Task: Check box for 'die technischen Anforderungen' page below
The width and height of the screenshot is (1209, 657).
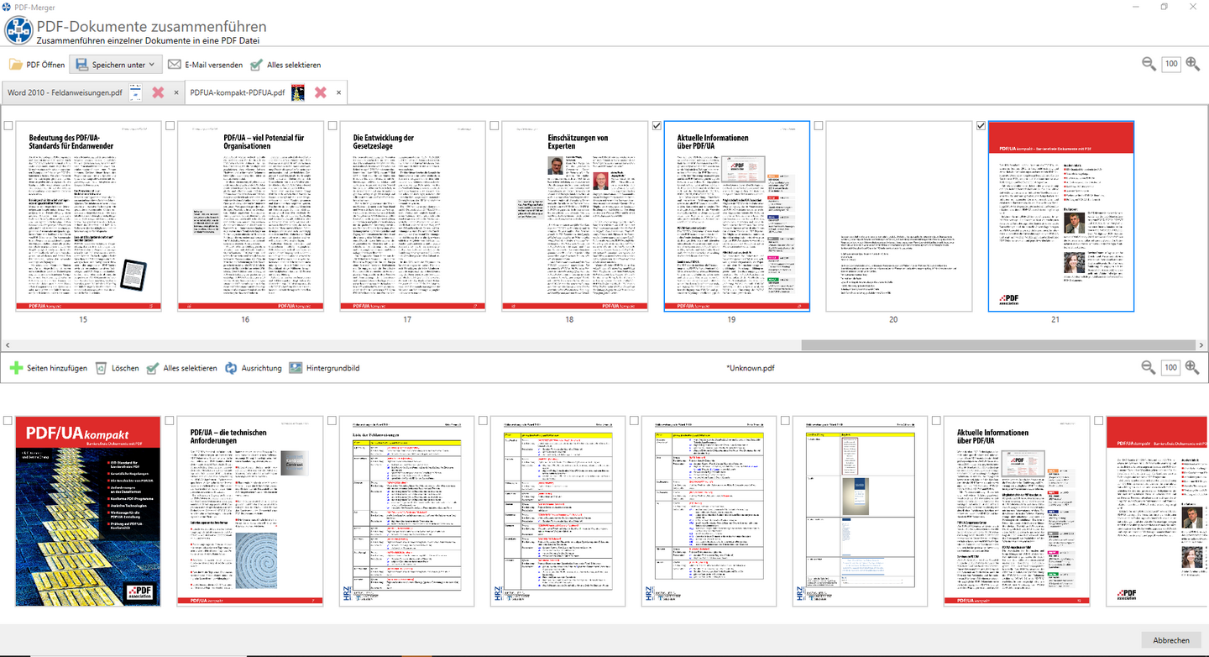Action: point(170,420)
